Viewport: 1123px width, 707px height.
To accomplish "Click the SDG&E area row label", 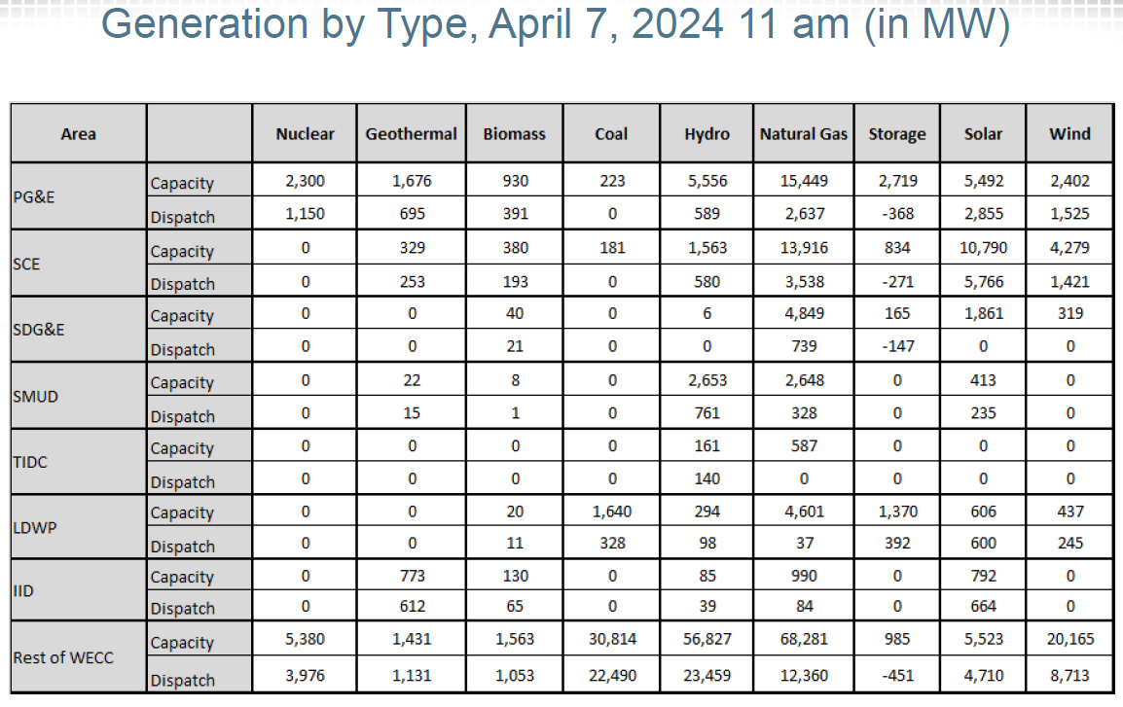I will tap(40, 330).
